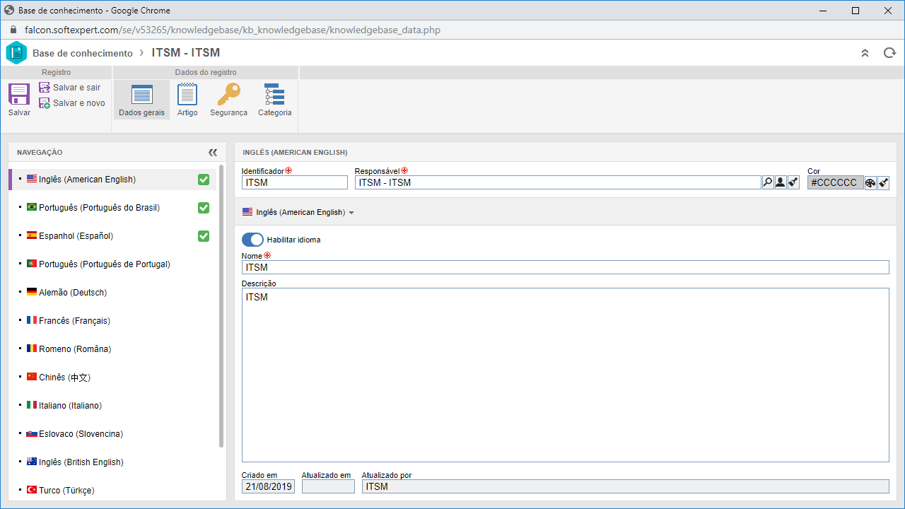
Task: Click Salvar e sair
Action: point(70,88)
